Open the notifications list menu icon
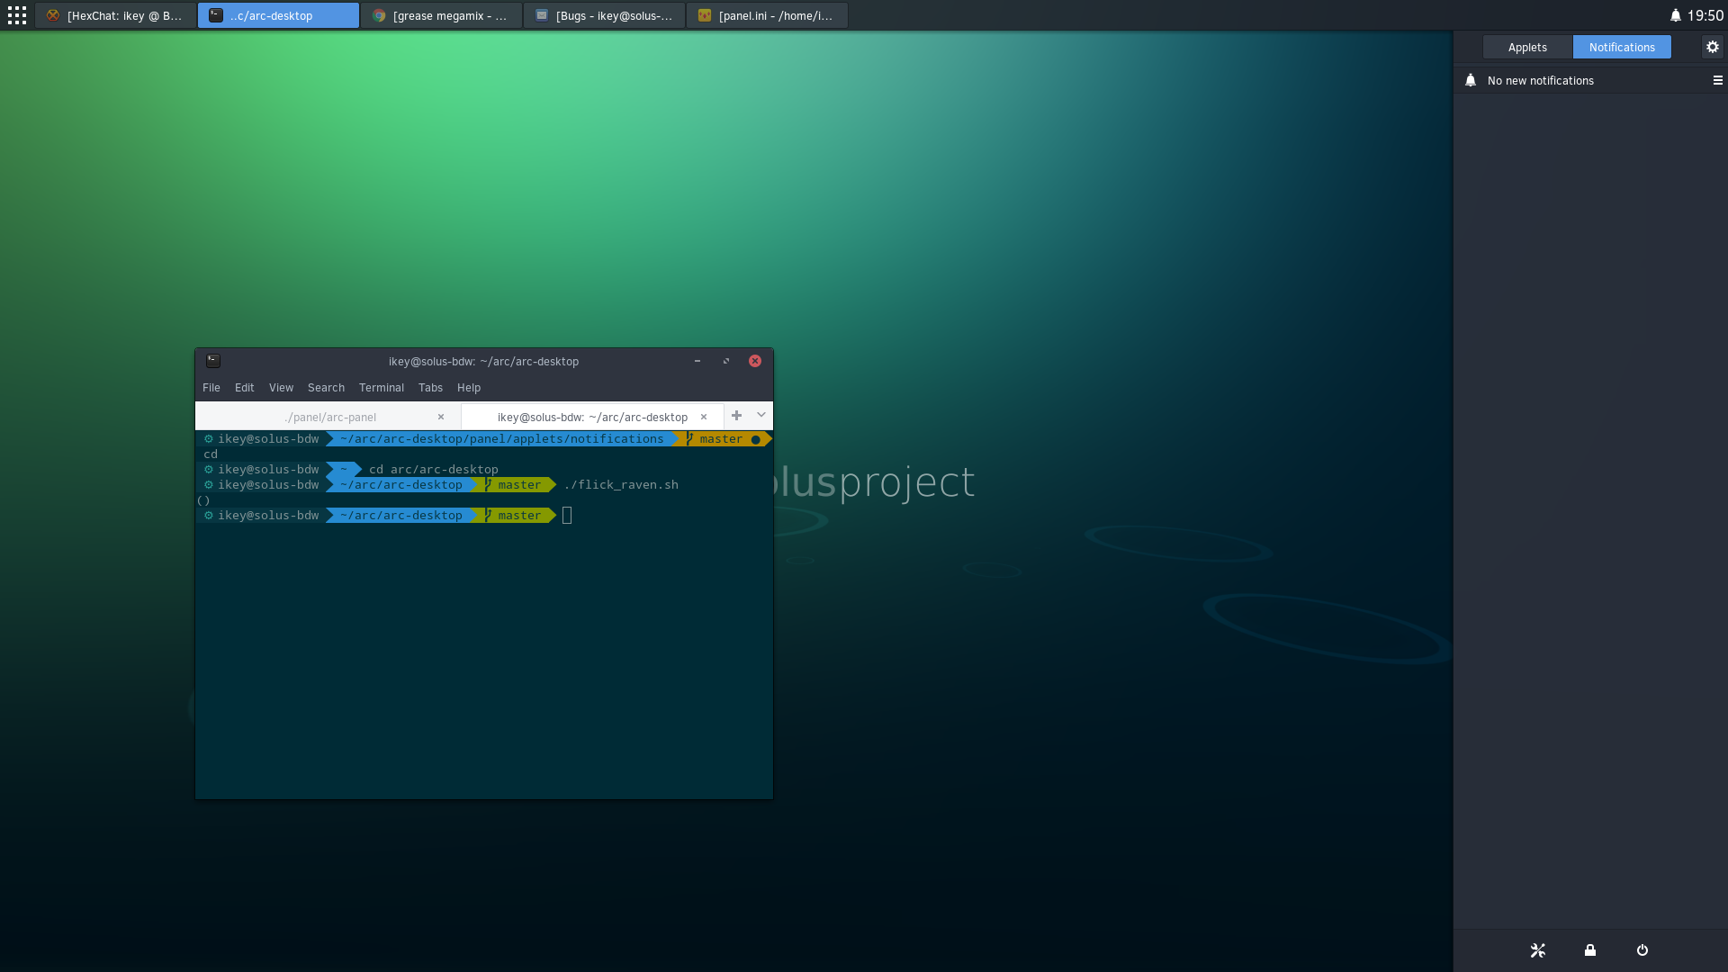Viewport: 1728px width, 972px height. click(1717, 80)
